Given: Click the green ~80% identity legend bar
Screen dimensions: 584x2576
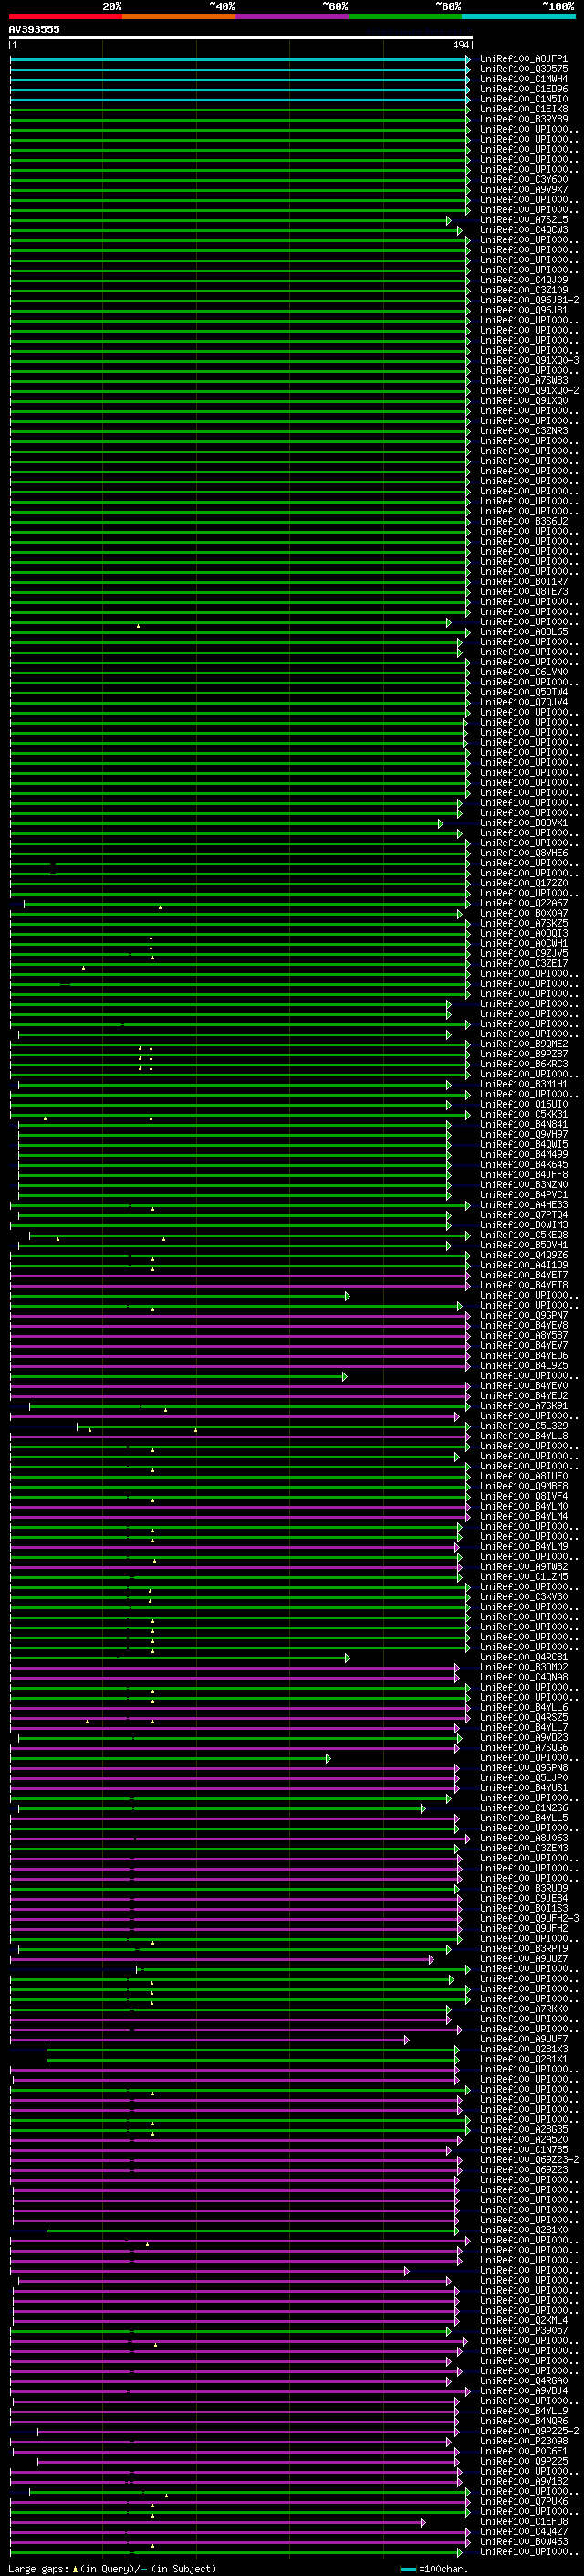Looking at the screenshot, I should click(x=405, y=16).
